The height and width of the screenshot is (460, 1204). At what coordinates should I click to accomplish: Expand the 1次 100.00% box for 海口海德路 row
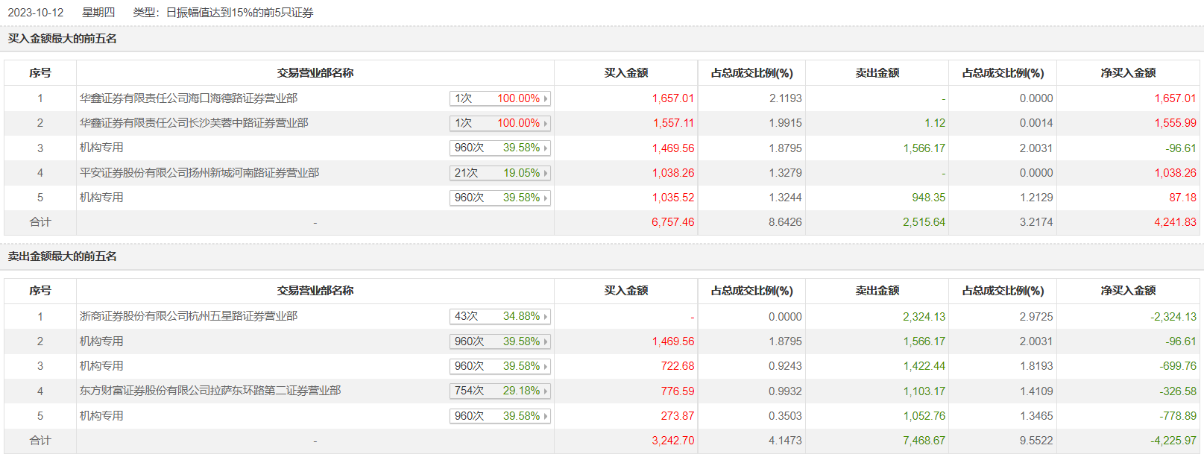[499, 98]
